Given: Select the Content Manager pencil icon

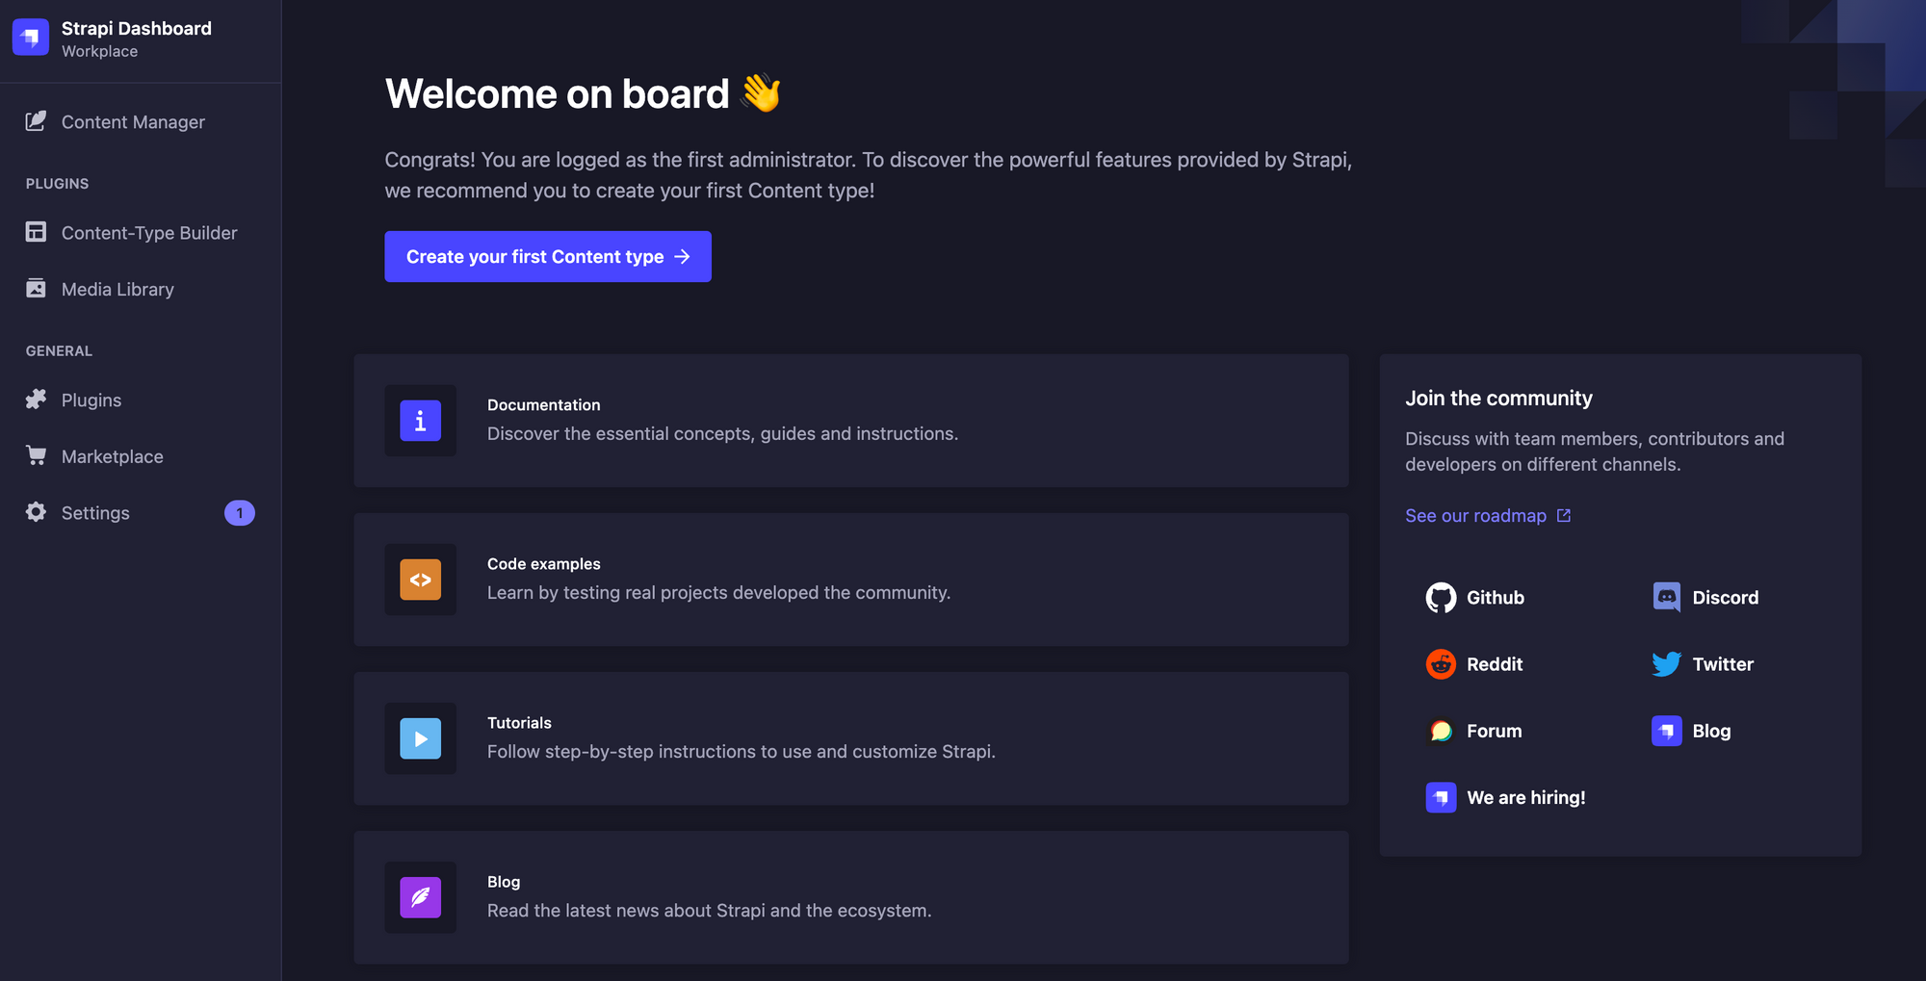Looking at the screenshot, I should [x=35, y=121].
